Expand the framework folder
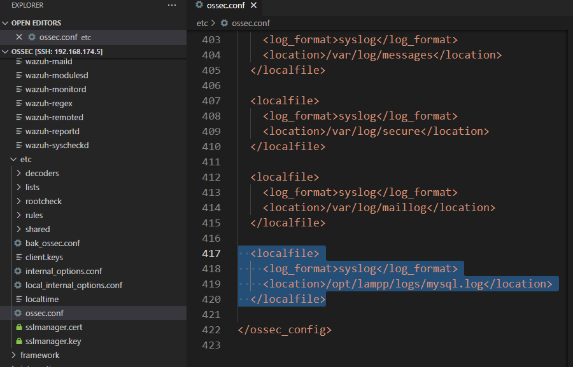This screenshot has width=573, height=367. pos(14,355)
